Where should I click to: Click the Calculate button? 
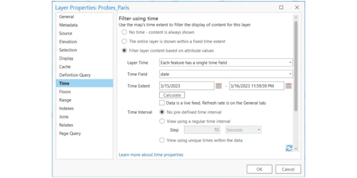172,95
